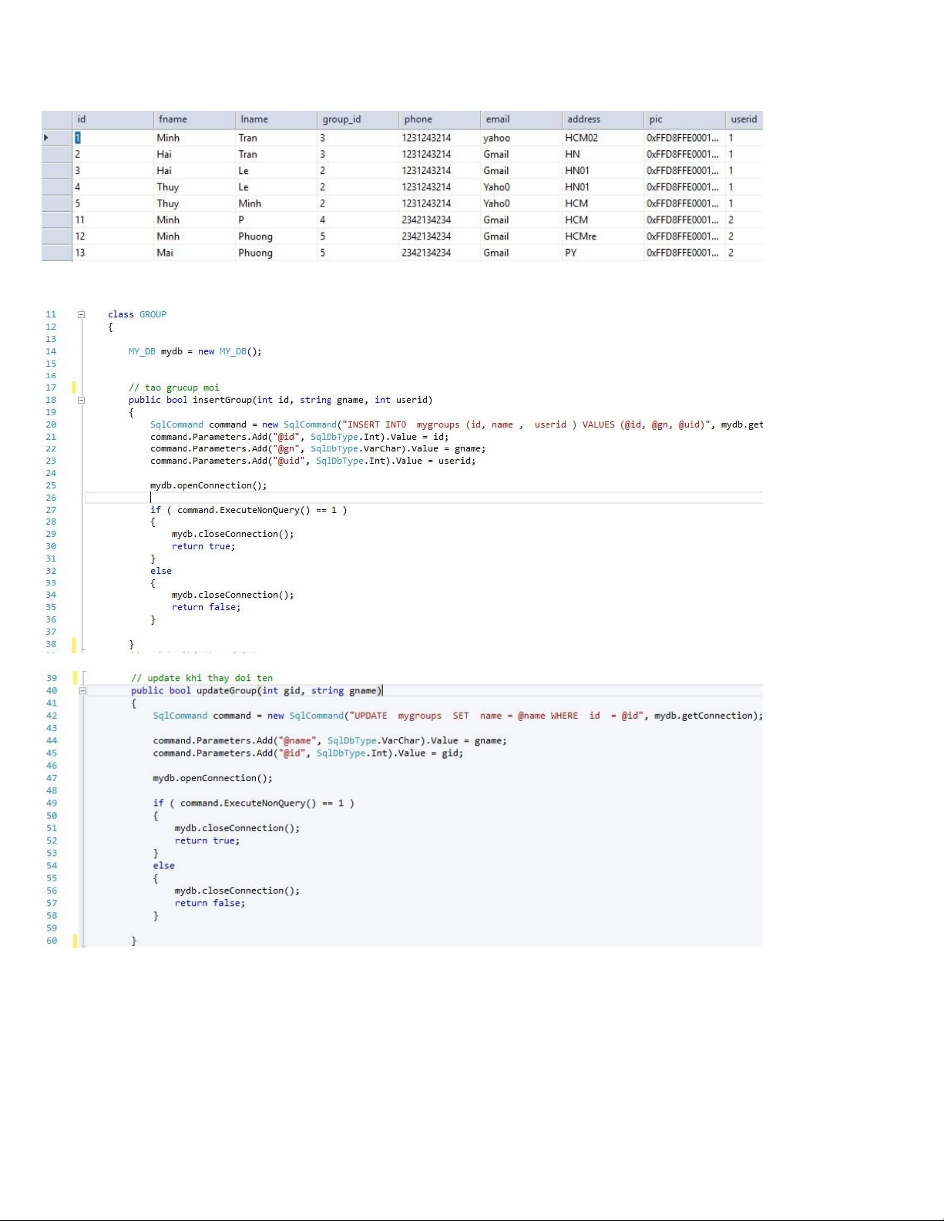Viewport: 944px width, 1221px height.
Task: Select the id cell "13" in the table
Action: (113, 253)
